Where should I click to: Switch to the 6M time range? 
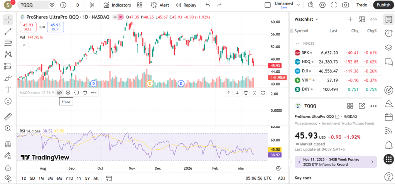(59, 178)
